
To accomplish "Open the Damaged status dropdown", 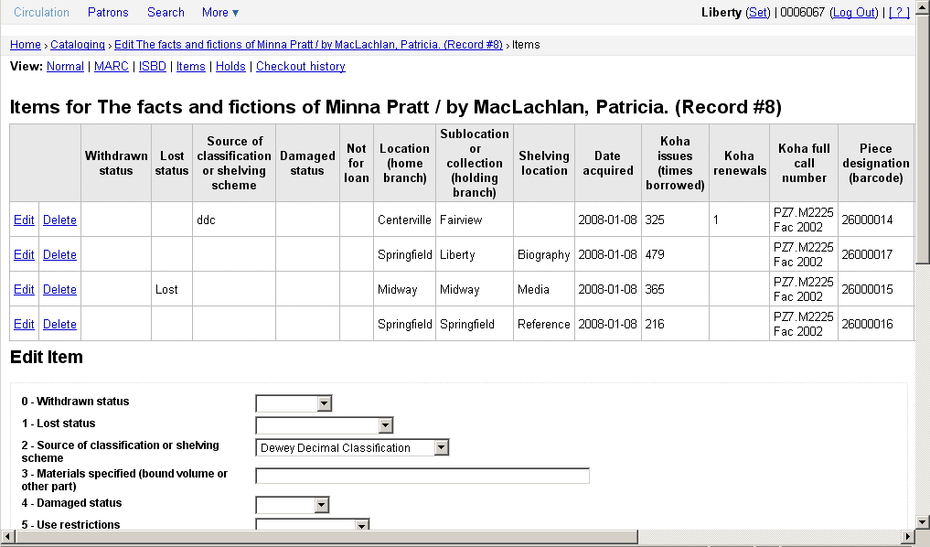I will tap(292, 505).
